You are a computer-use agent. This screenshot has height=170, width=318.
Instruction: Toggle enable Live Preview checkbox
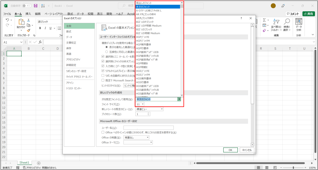pyautogui.click(x=103, y=71)
